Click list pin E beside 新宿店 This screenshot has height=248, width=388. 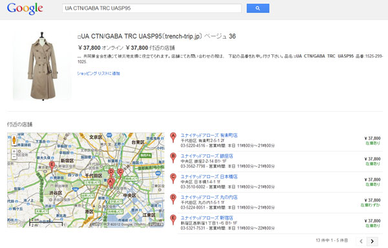173,220
